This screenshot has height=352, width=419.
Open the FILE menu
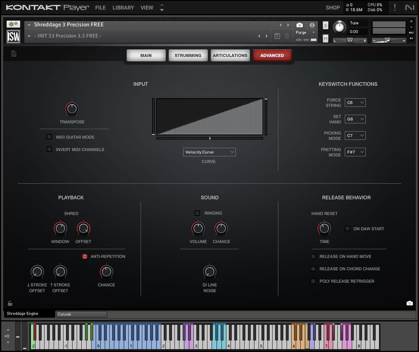pyautogui.click(x=101, y=8)
